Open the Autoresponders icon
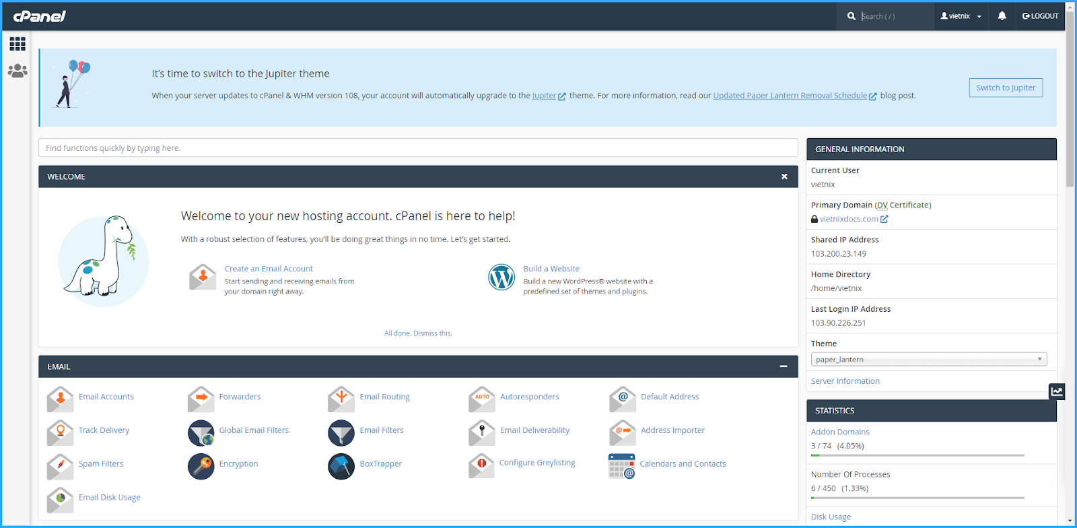 (482, 399)
